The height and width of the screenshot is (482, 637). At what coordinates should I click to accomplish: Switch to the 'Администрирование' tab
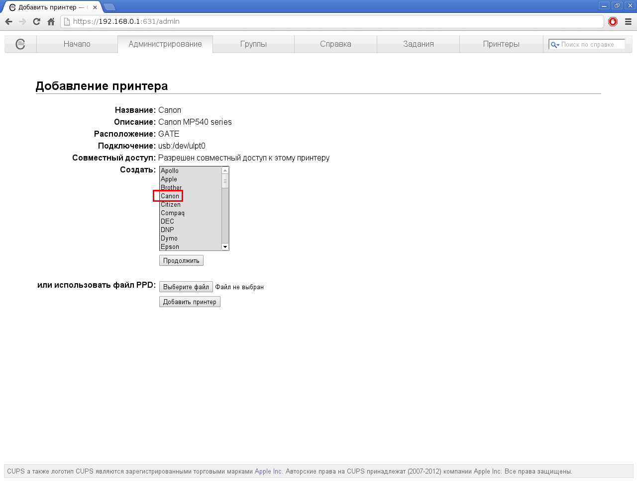[165, 44]
